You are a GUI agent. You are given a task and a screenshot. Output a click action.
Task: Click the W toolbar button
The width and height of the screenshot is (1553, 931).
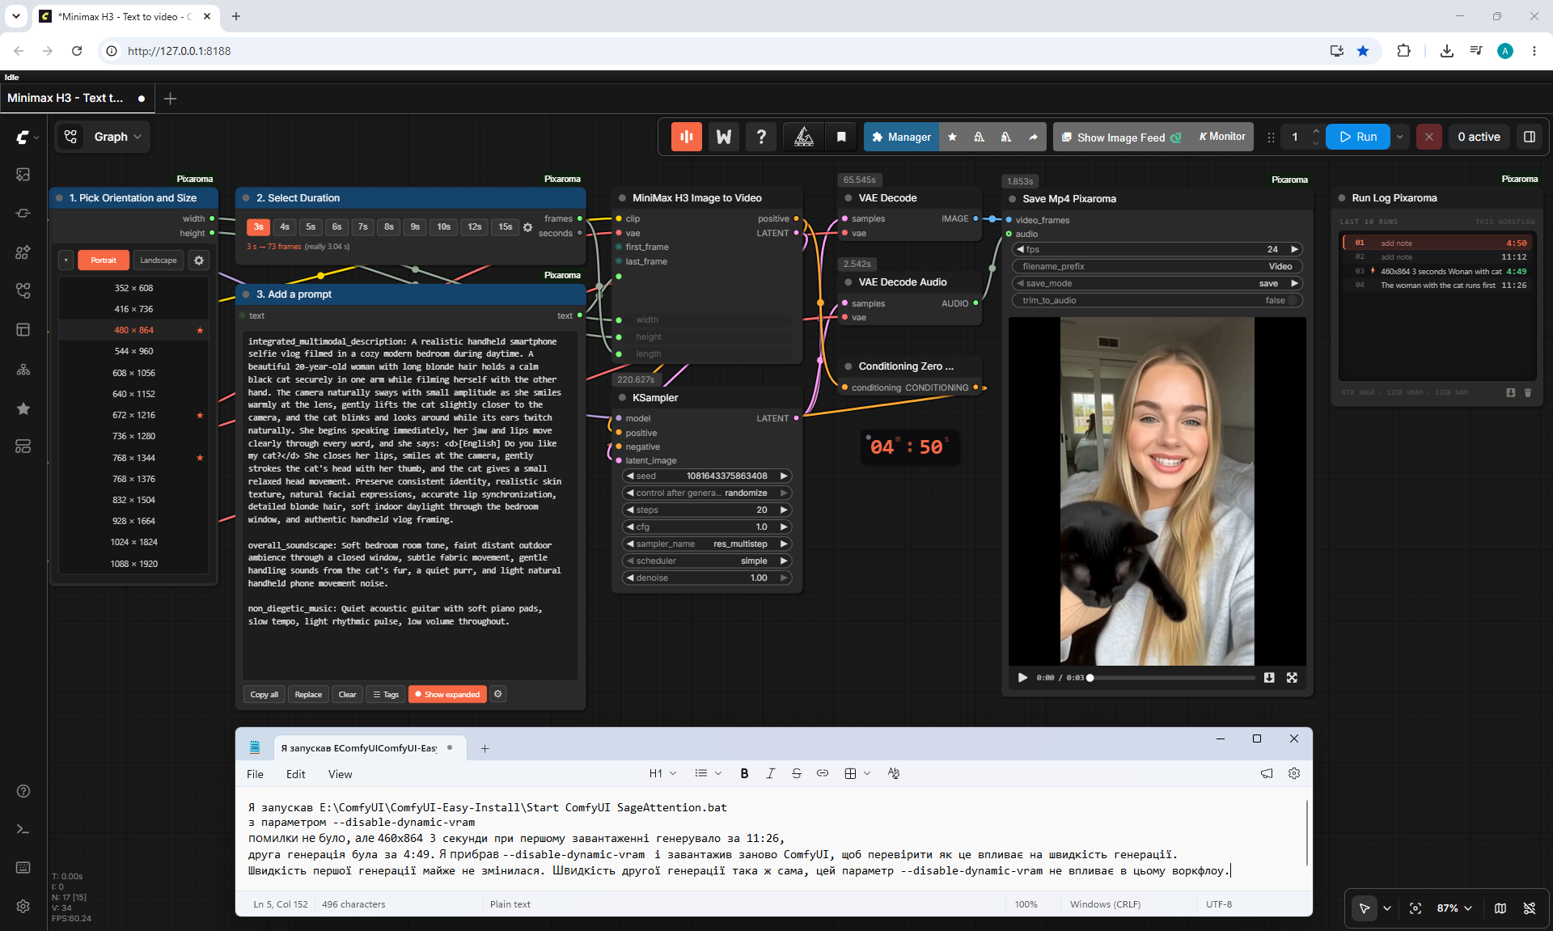point(724,137)
